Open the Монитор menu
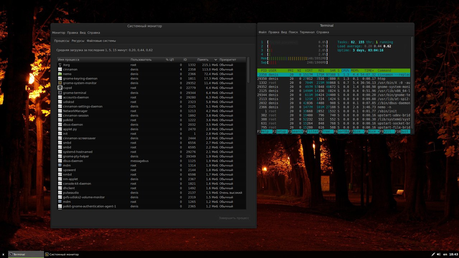 point(58,33)
